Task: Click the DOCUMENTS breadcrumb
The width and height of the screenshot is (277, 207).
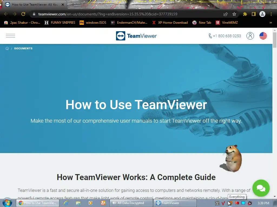Action: coord(23,49)
